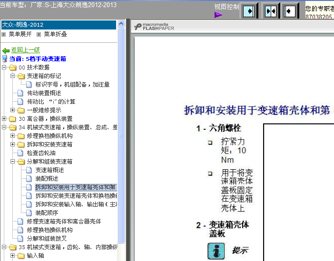The width and height of the screenshot is (334, 261).
Task: Open 标识字母，机组配备，加注量 page
Action: pos(72,85)
